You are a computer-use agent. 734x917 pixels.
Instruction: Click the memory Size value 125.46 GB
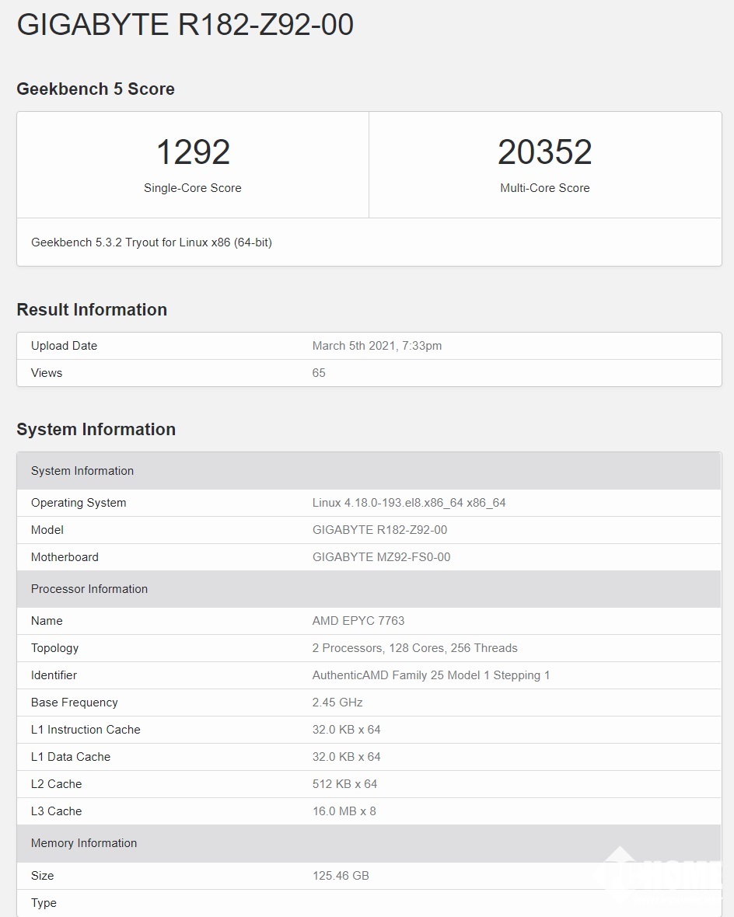(341, 876)
